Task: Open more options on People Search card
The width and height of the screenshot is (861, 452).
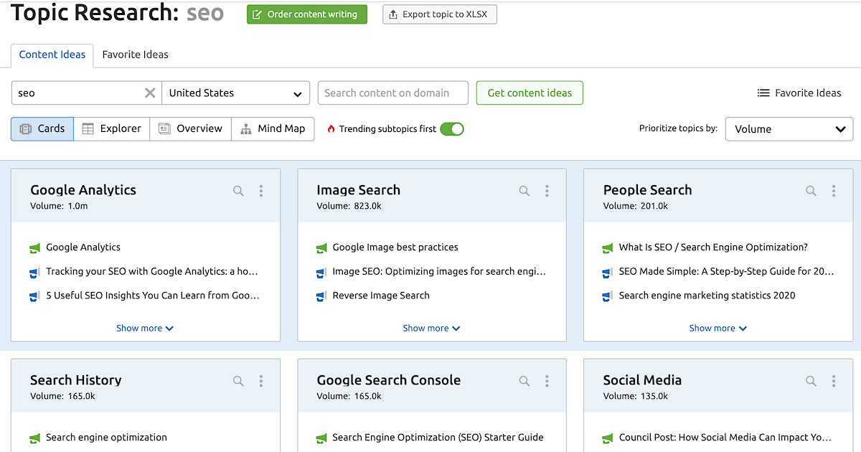Action: click(x=833, y=191)
